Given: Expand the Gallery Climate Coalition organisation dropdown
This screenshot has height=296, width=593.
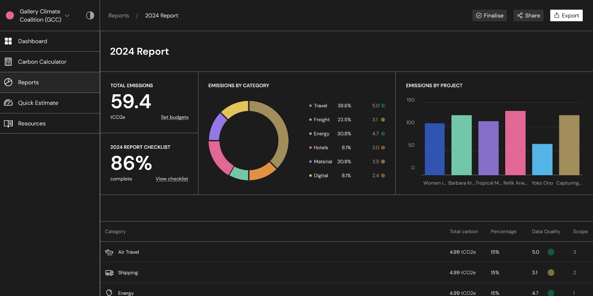Looking at the screenshot, I should point(67,15).
